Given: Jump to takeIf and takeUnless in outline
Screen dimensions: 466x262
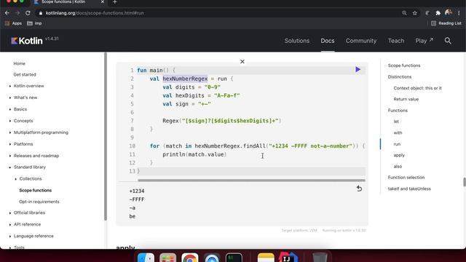Looking at the screenshot, I should click(409, 188).
